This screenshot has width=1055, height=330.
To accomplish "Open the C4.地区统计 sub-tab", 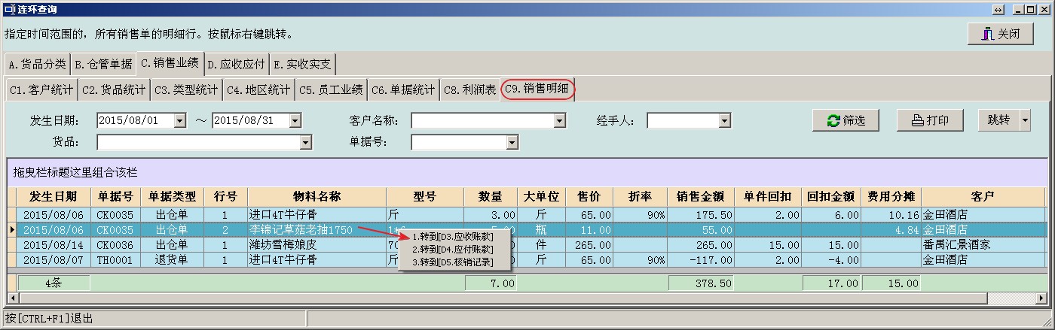I will (x=258, y=90).
